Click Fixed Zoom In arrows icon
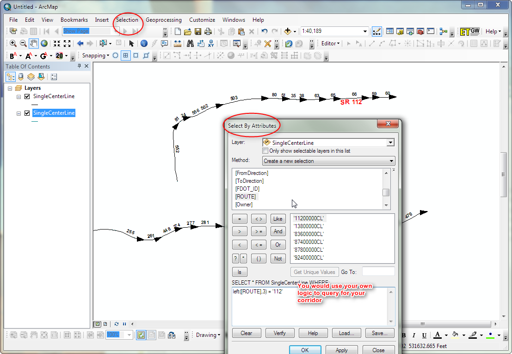 tap(57, 43)
